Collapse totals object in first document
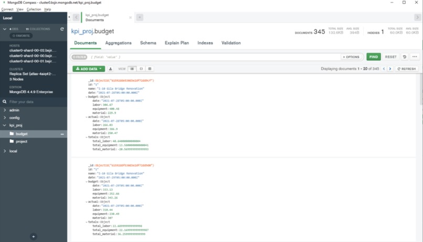 87,137
